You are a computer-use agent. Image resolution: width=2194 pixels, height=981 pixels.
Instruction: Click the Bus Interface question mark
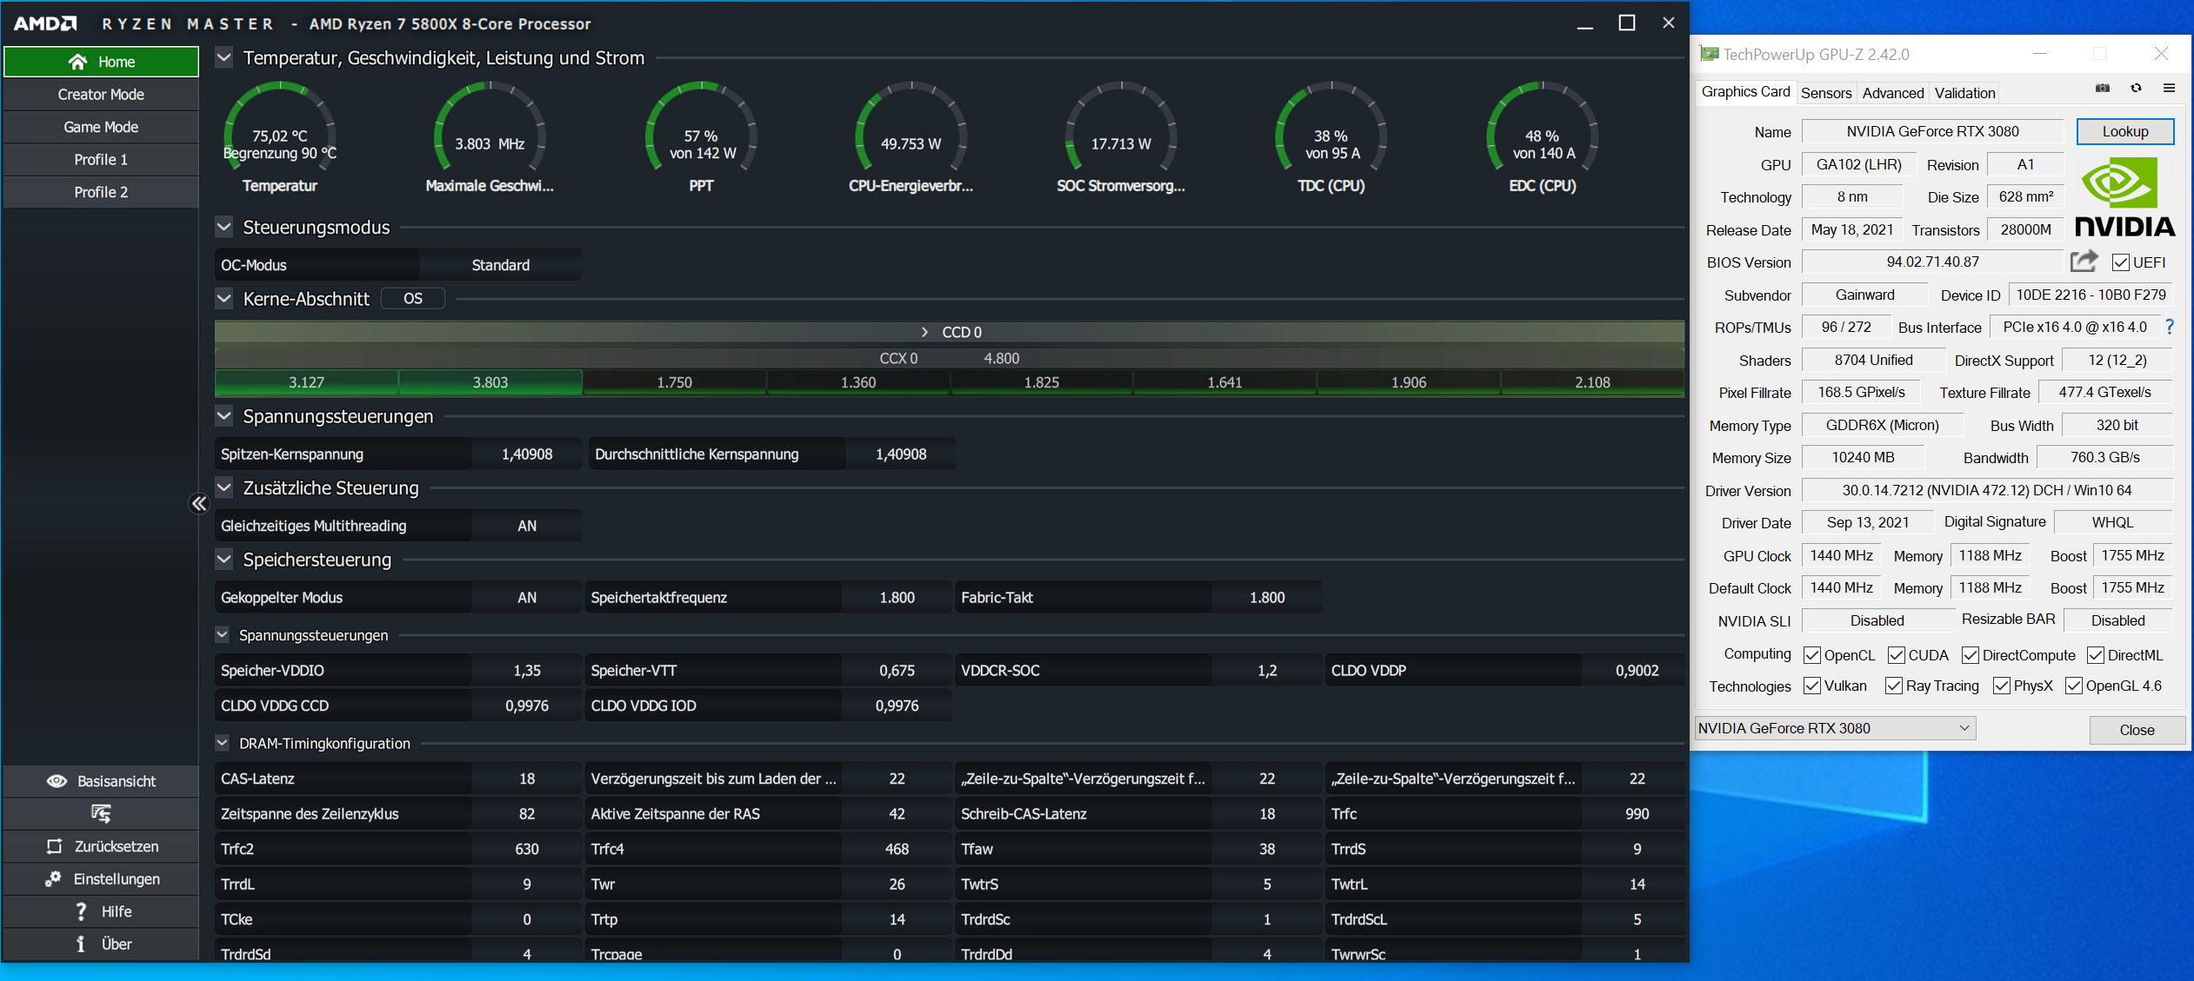tap(2170, 327)
